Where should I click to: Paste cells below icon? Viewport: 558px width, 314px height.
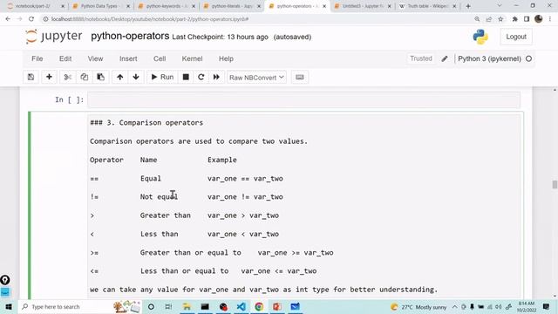point(101,78)
